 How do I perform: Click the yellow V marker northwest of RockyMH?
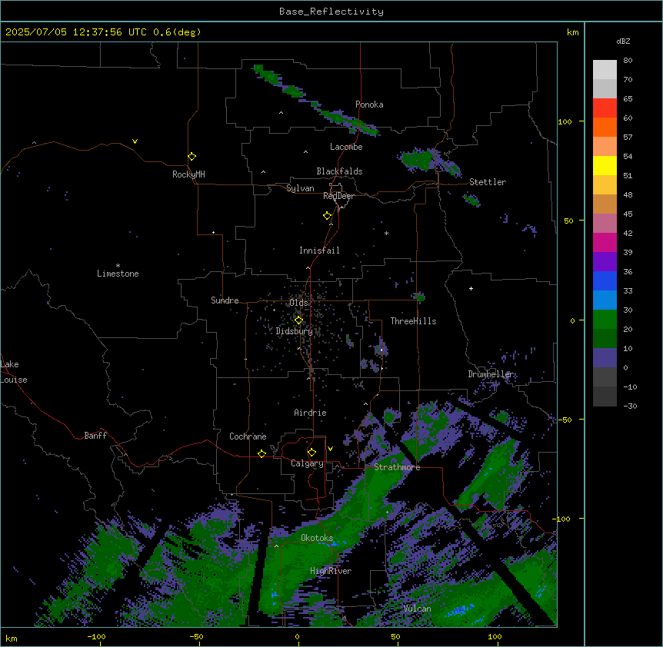click(x=135, y=141)
